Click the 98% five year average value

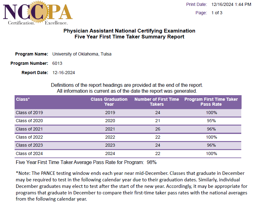(152, 162)
